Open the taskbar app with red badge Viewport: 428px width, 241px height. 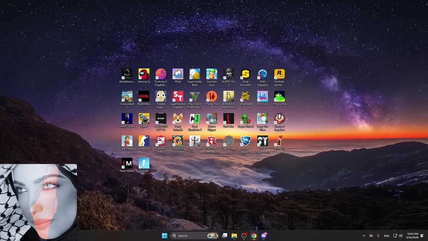tap(244, 236)
